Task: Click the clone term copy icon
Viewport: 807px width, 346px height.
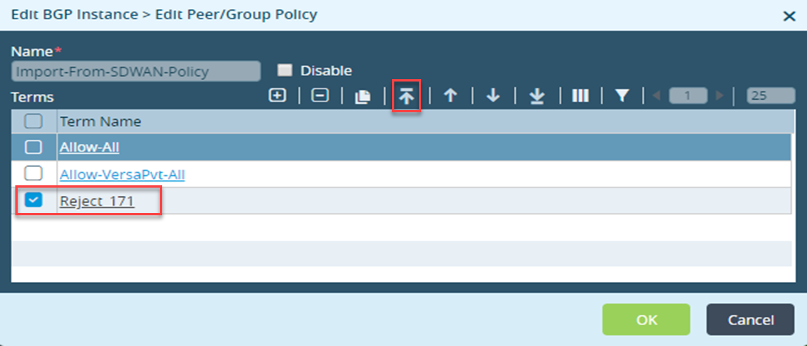Action: tap(363, 96)
